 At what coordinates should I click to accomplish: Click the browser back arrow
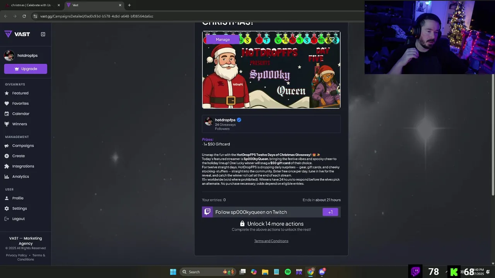(5, 16)
